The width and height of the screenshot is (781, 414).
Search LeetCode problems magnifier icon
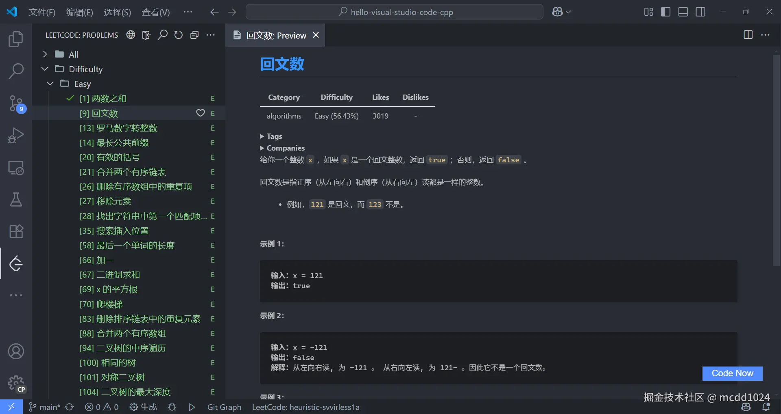click(x=163, y=35)
